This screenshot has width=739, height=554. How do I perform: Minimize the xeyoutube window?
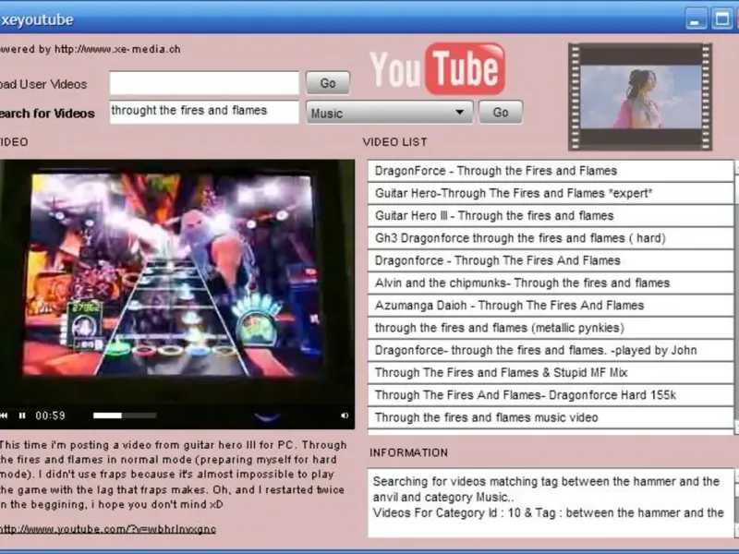tap(696, 18)
